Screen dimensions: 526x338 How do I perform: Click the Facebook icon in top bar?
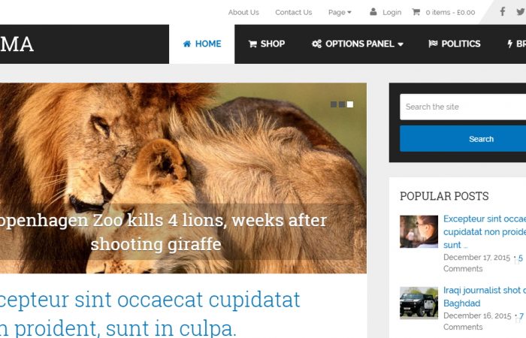[502, 12]
